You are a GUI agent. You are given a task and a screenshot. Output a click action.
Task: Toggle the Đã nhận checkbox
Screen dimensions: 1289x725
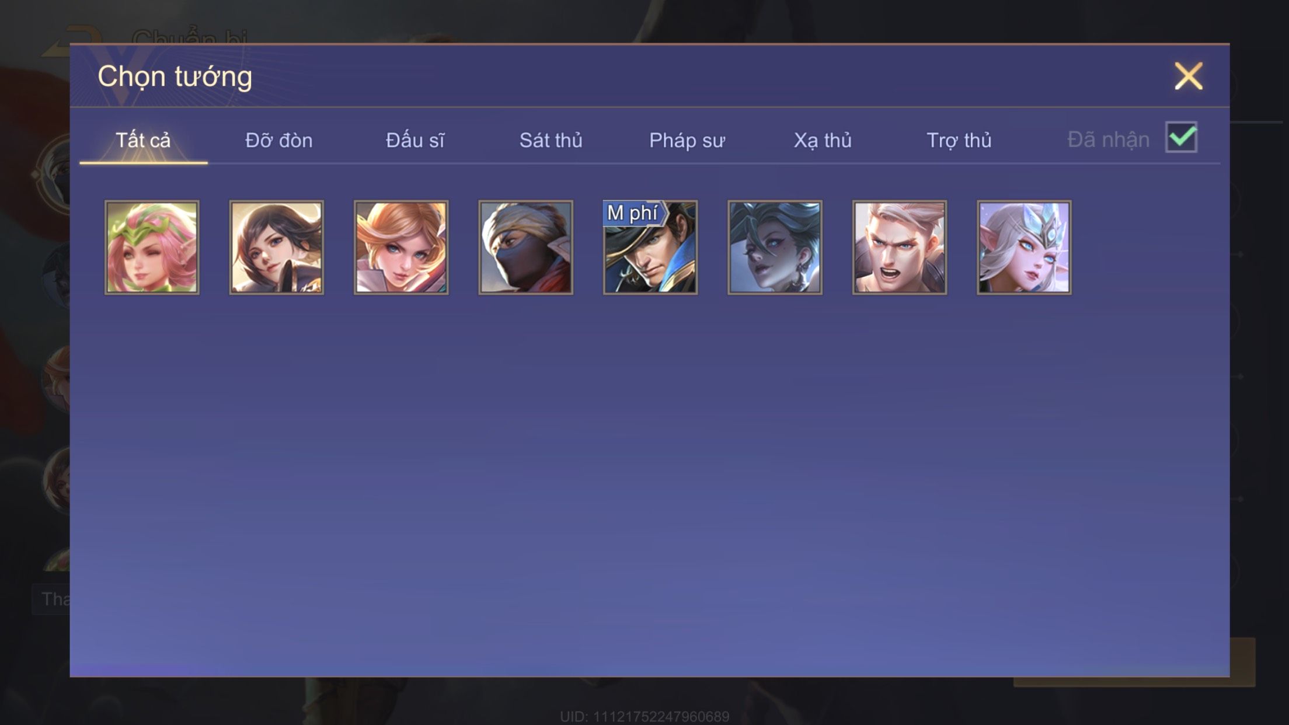1181,137
